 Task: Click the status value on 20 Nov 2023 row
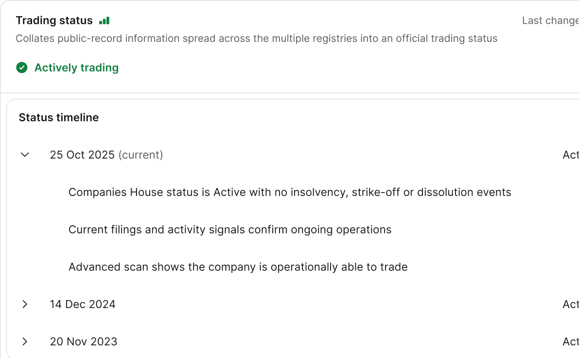570,342
